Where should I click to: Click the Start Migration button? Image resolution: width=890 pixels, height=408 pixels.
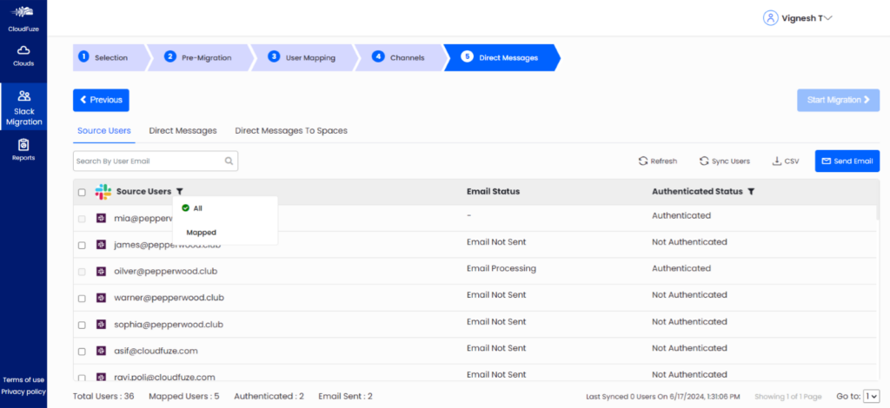point(839,101)
